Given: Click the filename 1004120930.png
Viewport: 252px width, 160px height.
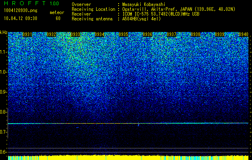Looking at the screenshot, I should pos(21,11).
